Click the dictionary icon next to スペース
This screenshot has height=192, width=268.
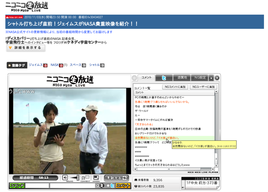(x=84, y=65)
